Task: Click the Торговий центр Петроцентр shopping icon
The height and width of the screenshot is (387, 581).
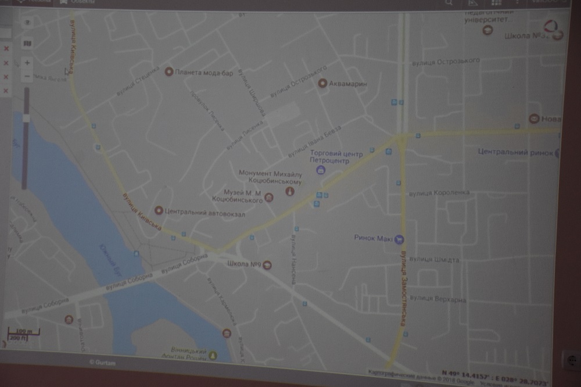Action: point(321,170)
